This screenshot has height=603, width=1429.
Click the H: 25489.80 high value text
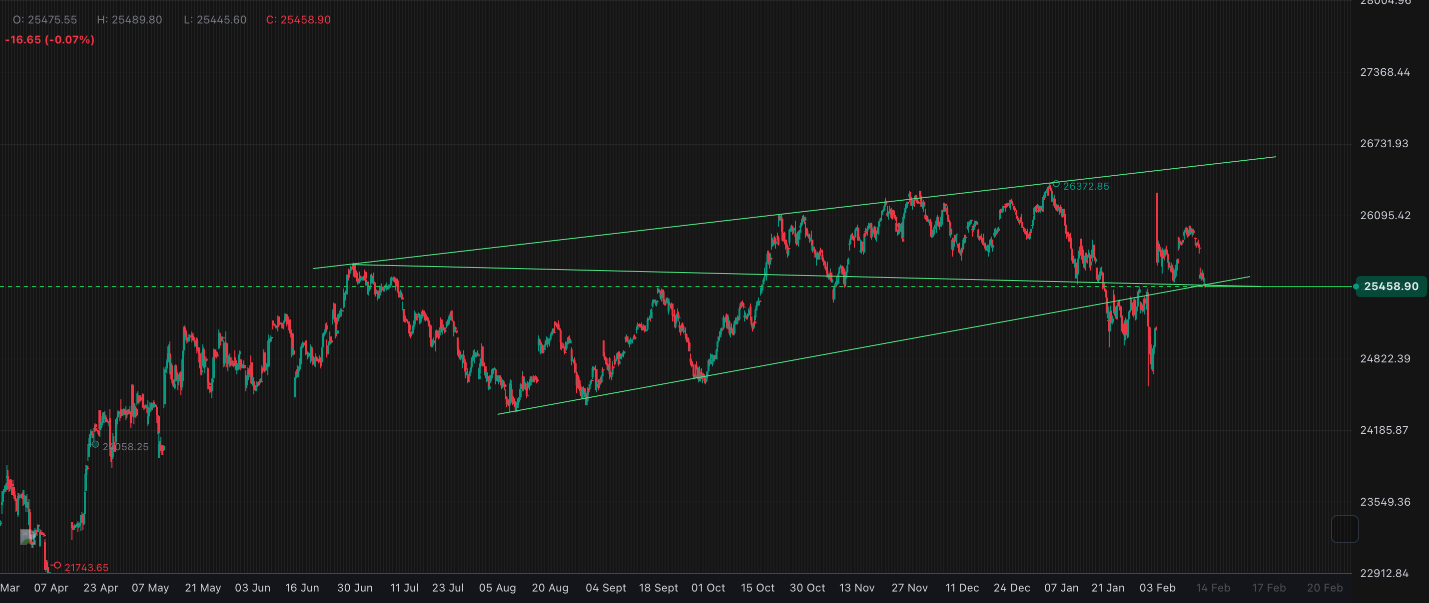[129, 19]
